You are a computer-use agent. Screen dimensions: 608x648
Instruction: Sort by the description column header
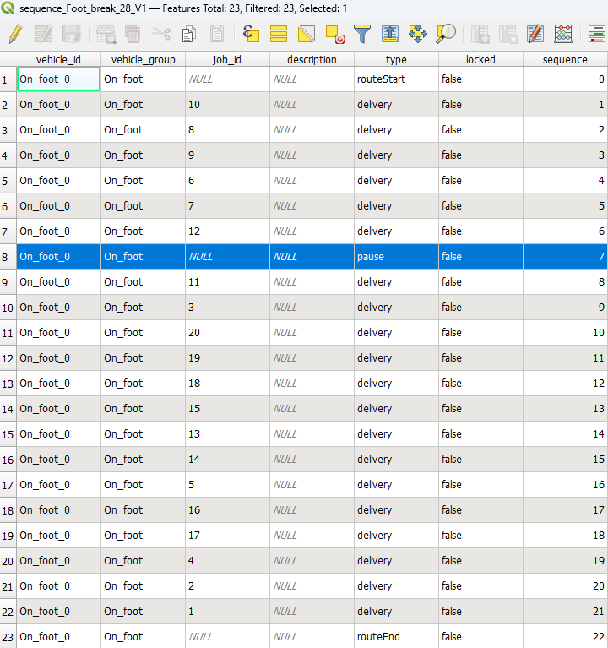point(312,59)
